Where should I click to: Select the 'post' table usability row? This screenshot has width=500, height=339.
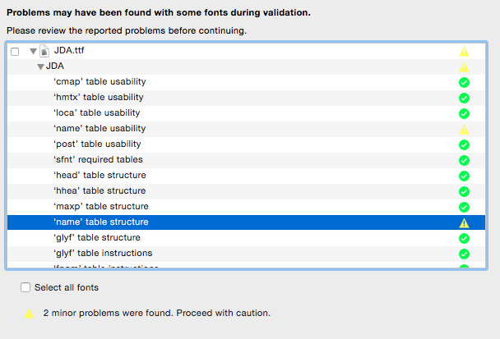(x=246, y=144)
